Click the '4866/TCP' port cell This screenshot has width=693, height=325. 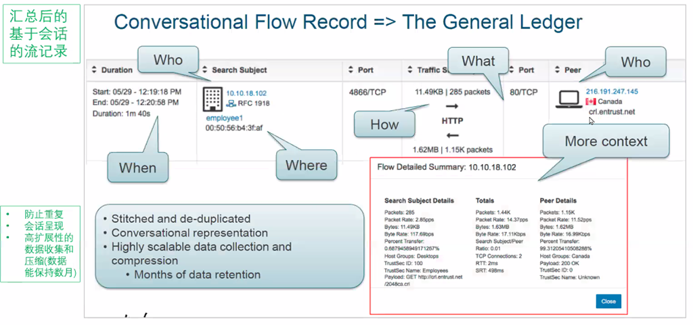(x=367, y=93)
